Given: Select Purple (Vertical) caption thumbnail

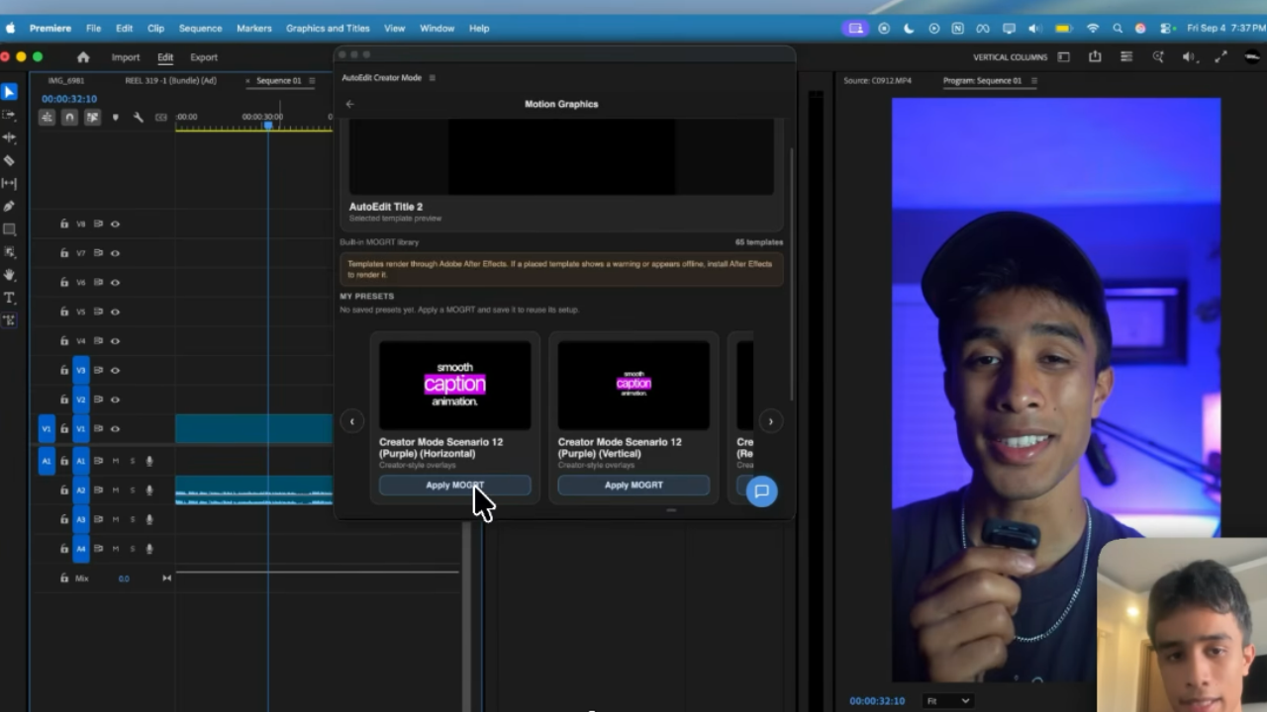Looking at the screenshot, I should (633, 385).
